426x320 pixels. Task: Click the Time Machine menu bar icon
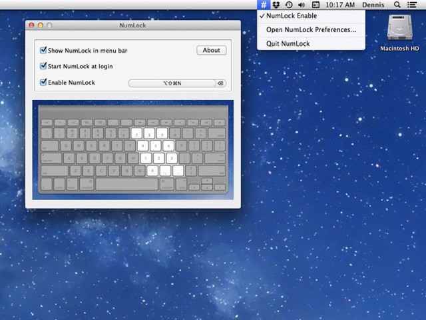pos(289,5)
